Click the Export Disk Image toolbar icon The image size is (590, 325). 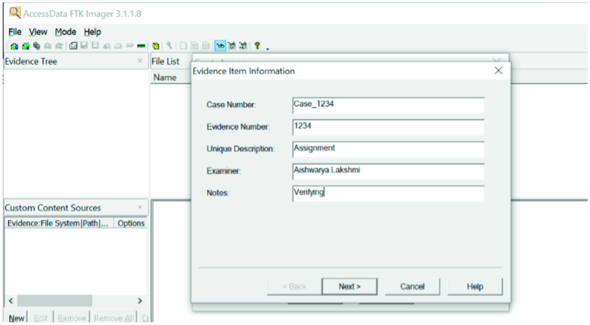[x=83, y=46]
